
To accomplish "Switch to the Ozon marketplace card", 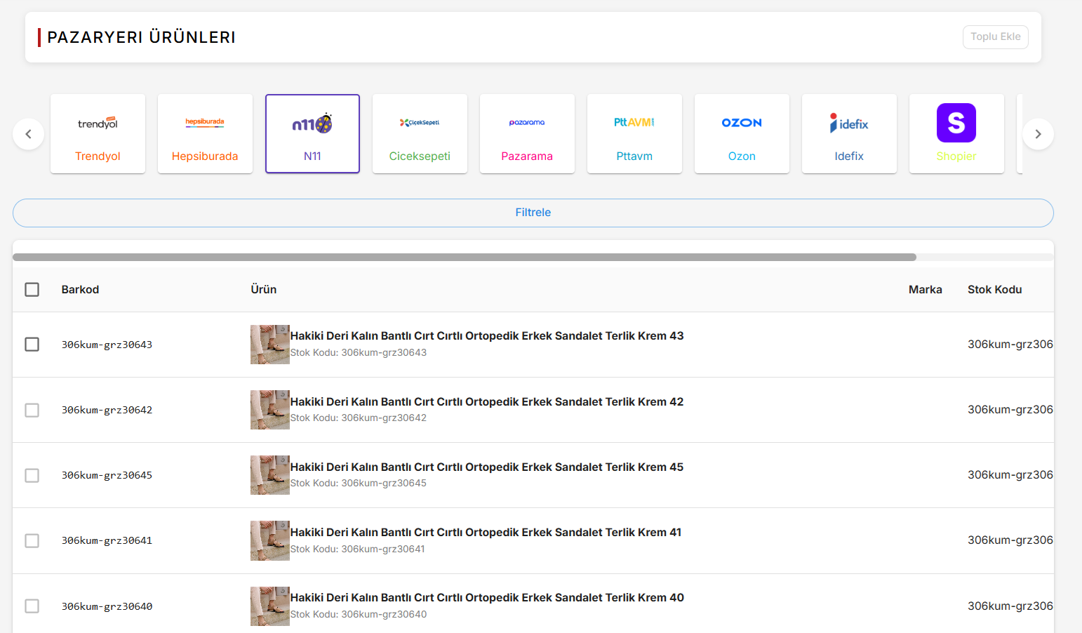I will click(x=742, y=133).
